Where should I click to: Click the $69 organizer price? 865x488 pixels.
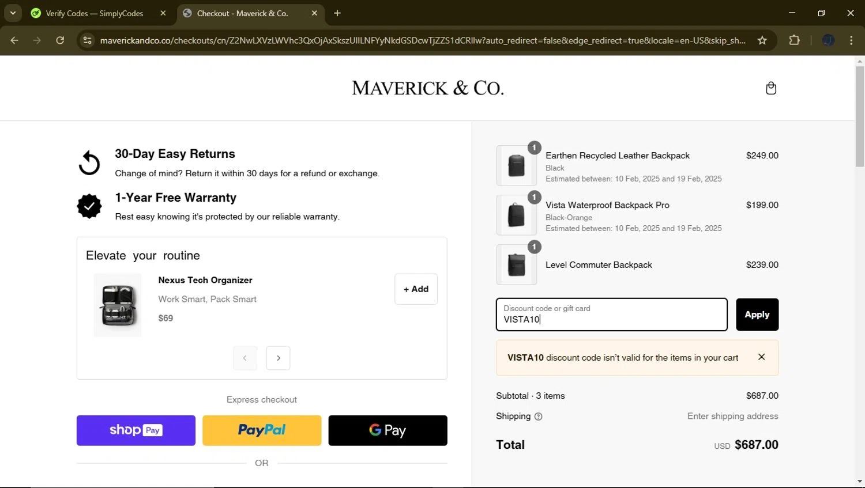166,318
